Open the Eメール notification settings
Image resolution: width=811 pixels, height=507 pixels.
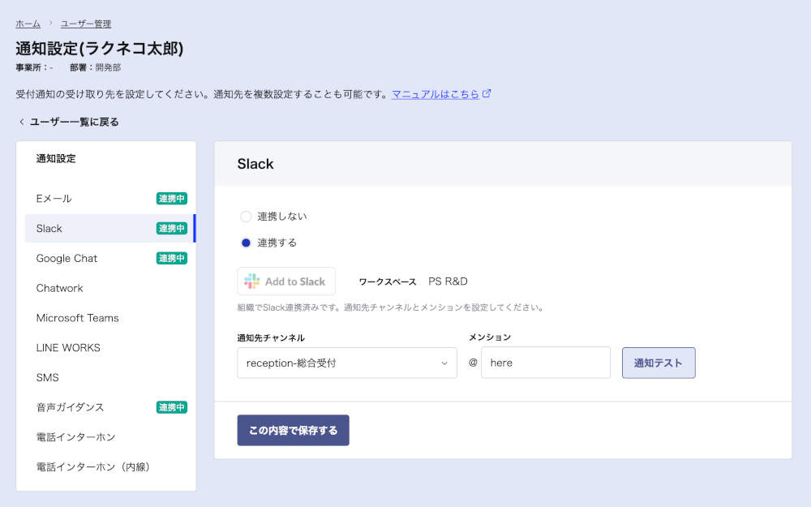pyautogui.click(x=110, y=199)
